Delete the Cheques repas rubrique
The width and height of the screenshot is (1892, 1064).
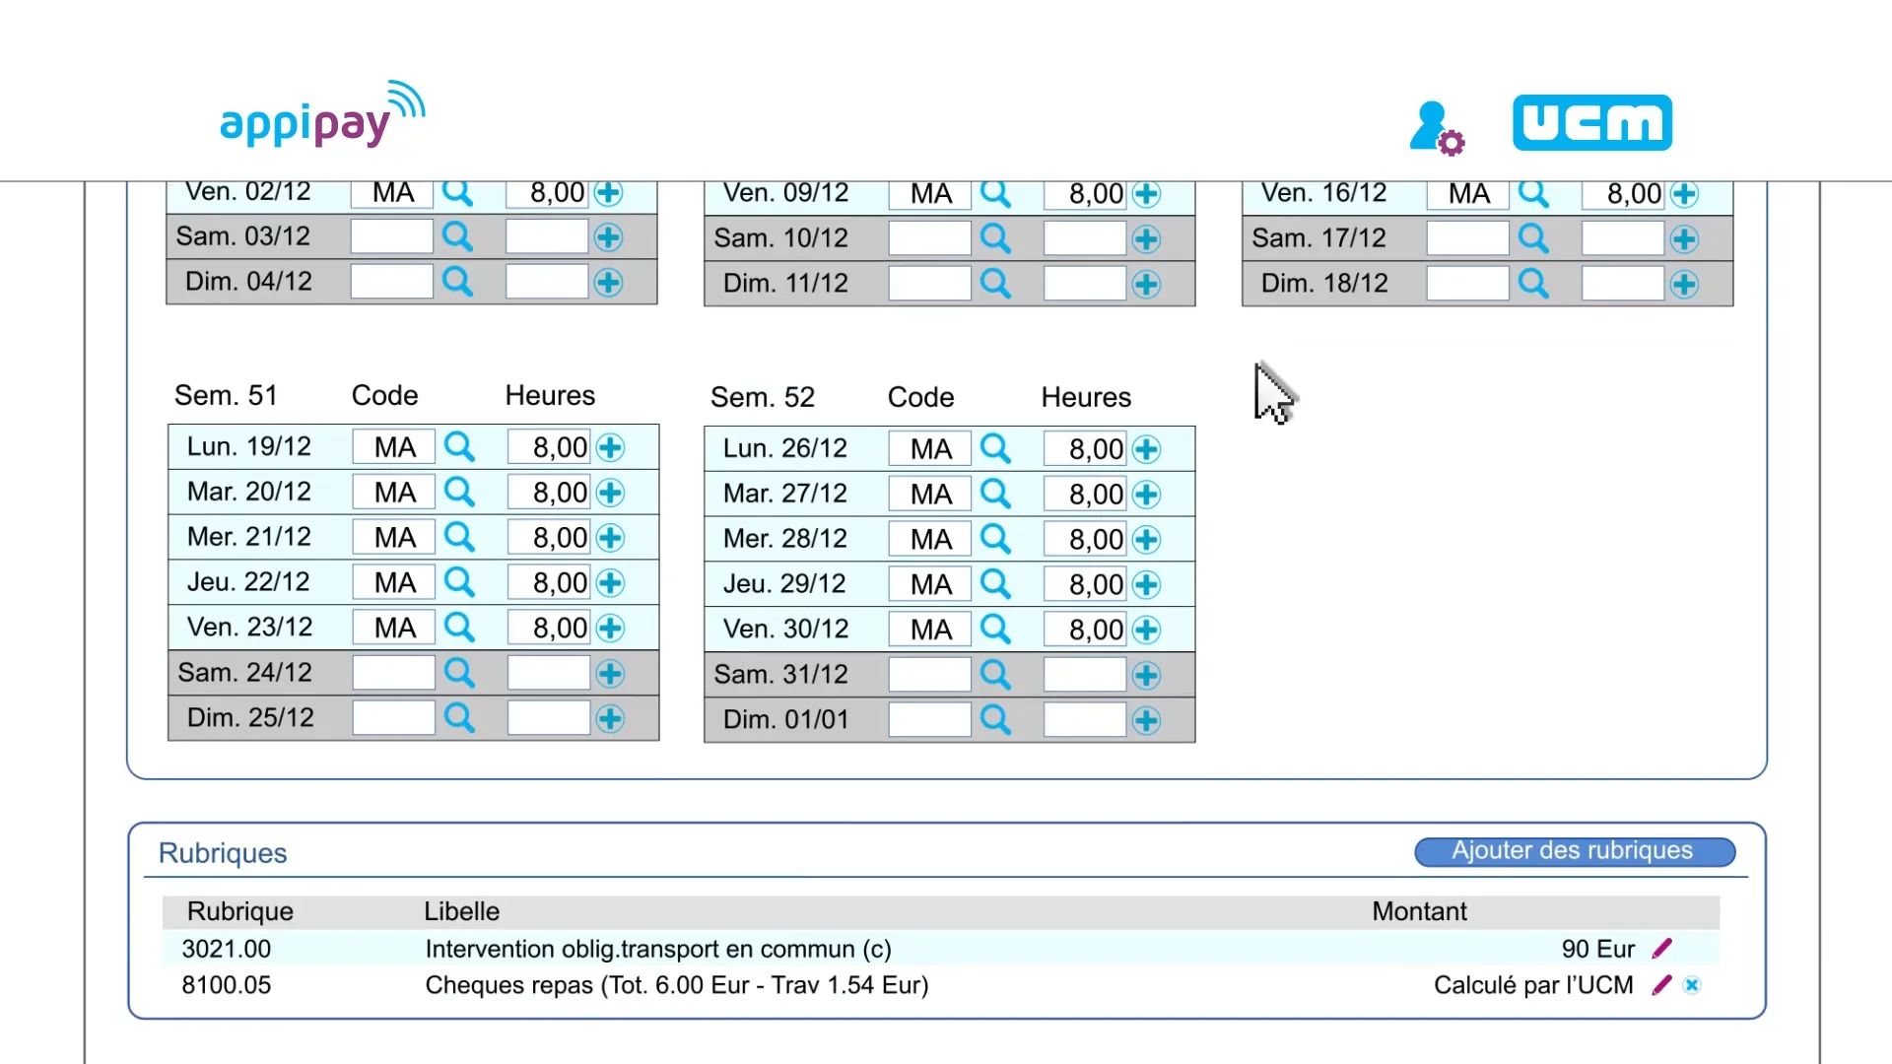pyautogui.click(x=1692, y=985)
